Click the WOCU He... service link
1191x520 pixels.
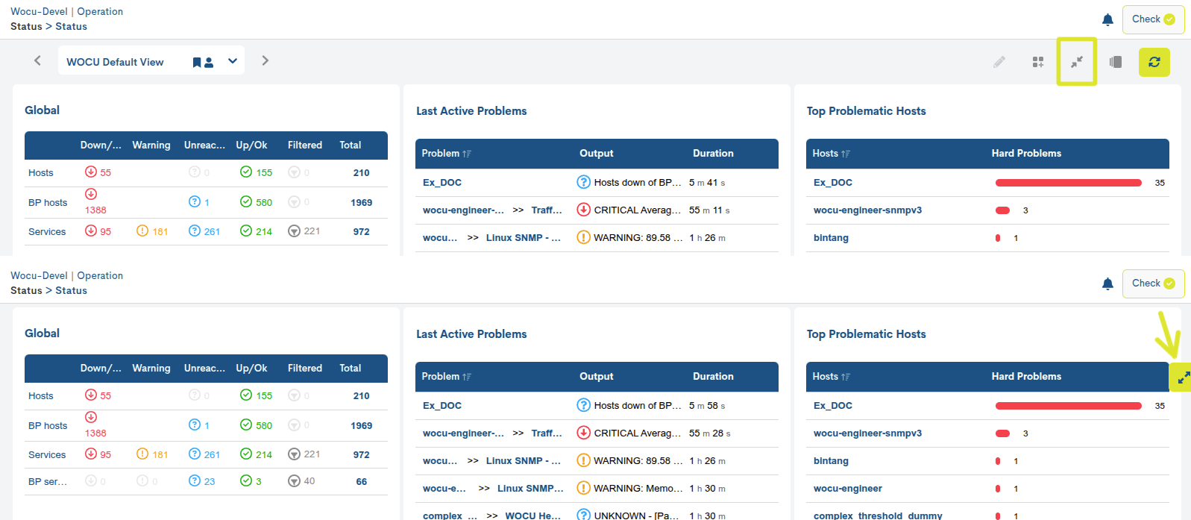click(532, 516)
